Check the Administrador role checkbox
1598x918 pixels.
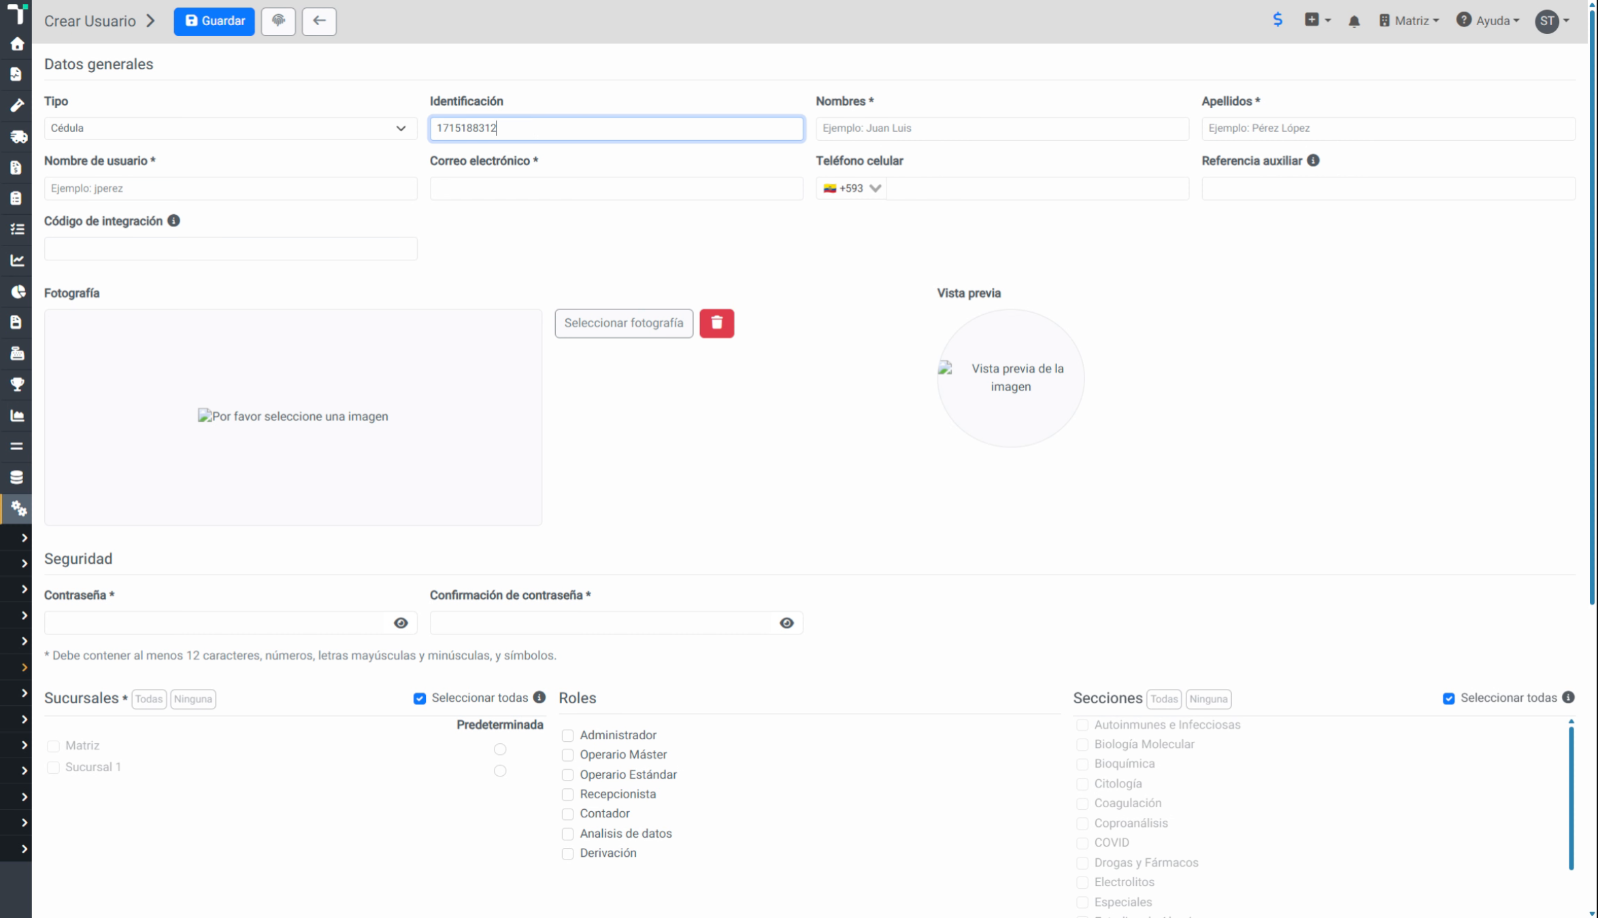point(567,736)
